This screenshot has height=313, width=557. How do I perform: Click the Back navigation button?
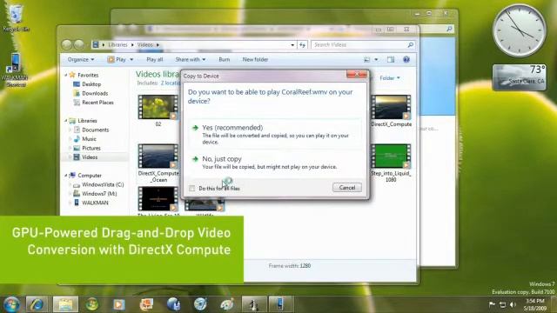click(67, 44)
